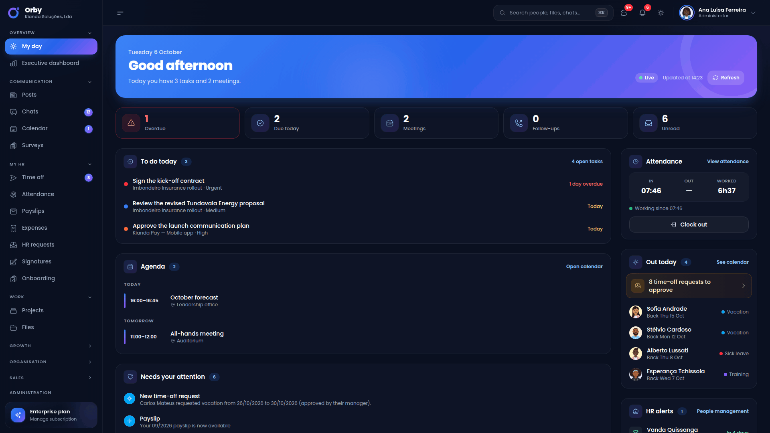This screenshot has width=770, height=433.
Task: Click the Meetings calendar card icon
Action: coord(390,123)
